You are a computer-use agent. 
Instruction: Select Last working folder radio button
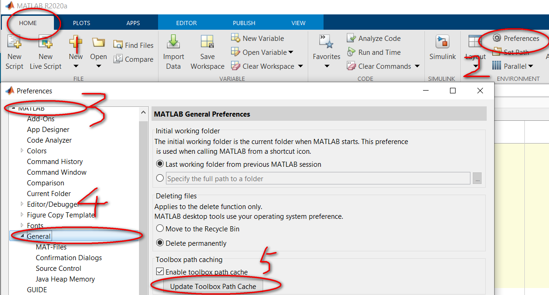coord(160,164)
